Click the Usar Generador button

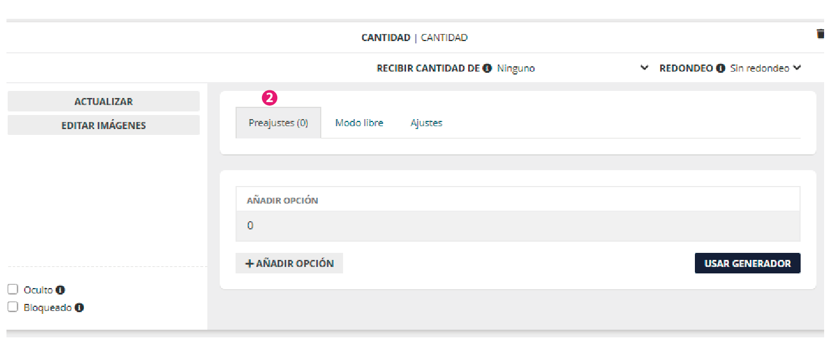point(747,263)
